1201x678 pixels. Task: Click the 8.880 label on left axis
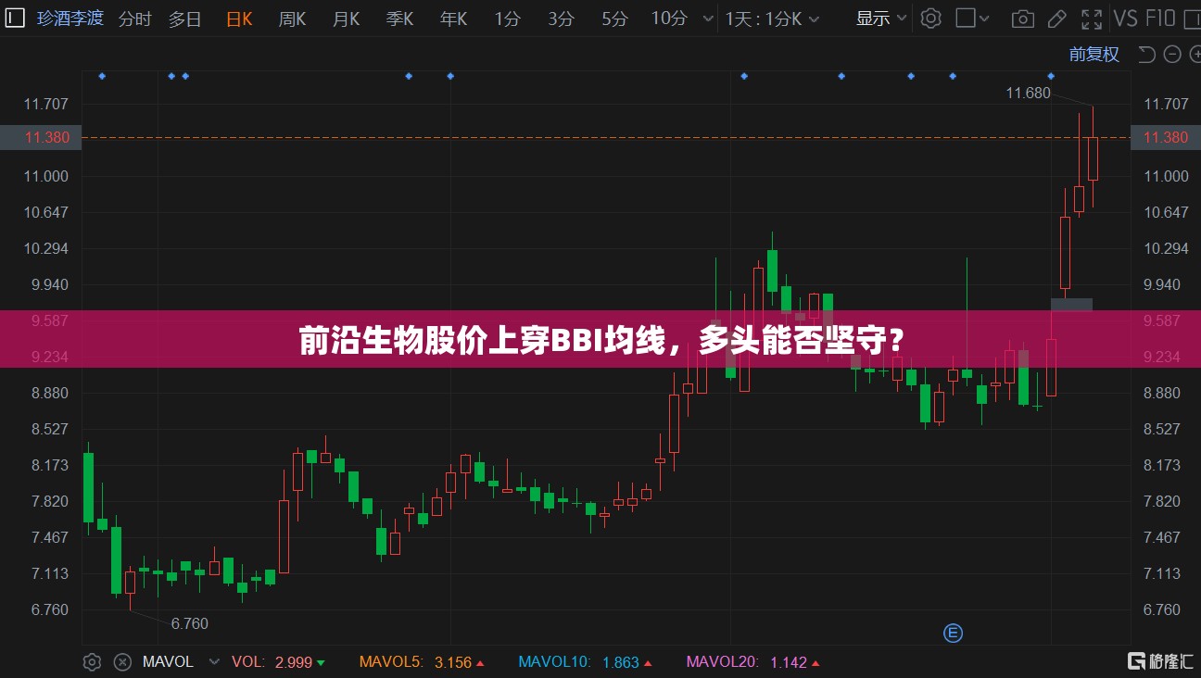50,393
